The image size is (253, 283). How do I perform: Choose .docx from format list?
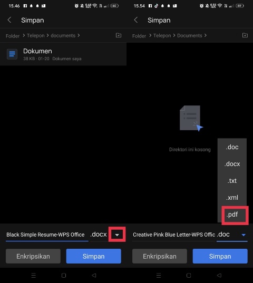coord(232,164)
